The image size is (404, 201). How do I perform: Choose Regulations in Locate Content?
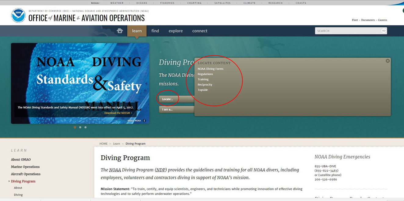pyautogui.click(x=205, y=74)
